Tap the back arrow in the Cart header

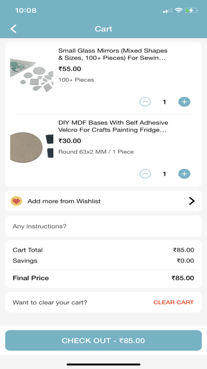[14, 29]
